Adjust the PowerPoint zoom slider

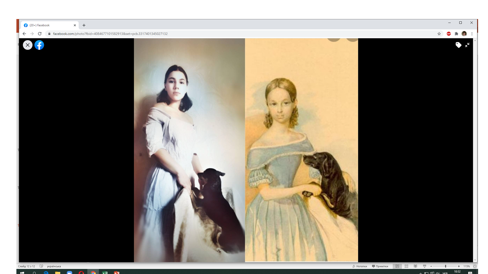(x=445, y=266)
